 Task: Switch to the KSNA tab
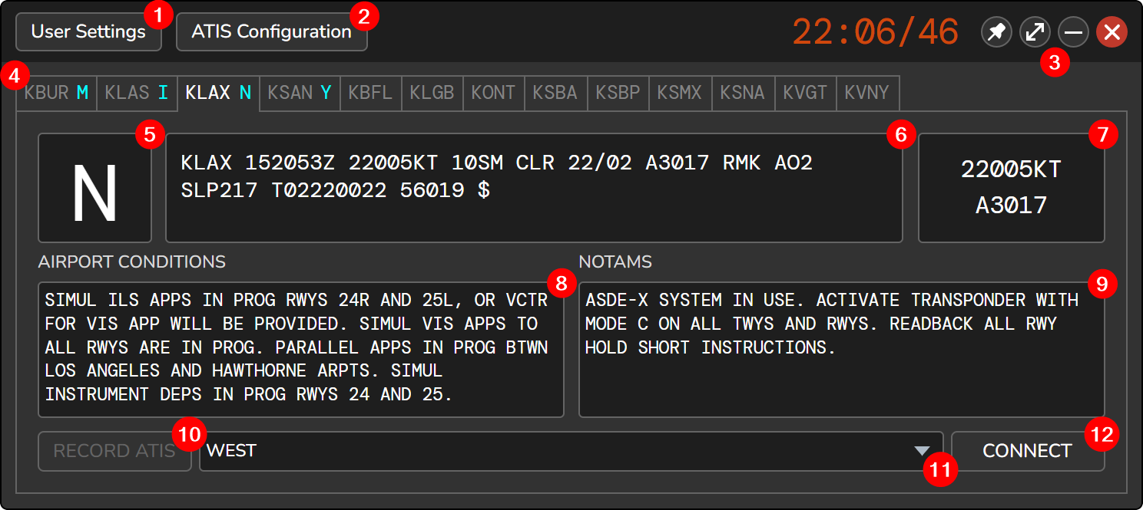pos(742,94)
